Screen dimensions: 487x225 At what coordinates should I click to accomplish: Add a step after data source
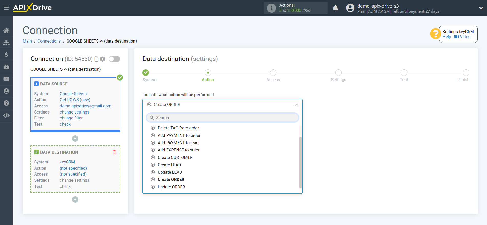75,139
